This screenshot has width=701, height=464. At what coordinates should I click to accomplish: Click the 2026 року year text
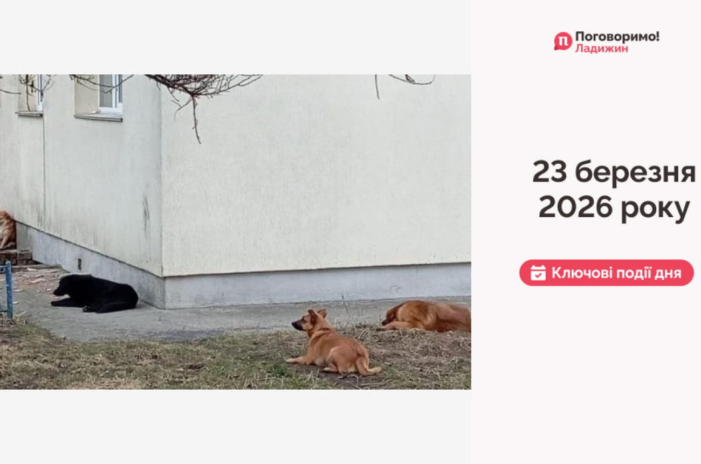[x=614, y=207]
